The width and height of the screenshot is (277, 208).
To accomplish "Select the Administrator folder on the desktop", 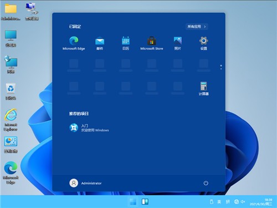I will coord(11,12).
